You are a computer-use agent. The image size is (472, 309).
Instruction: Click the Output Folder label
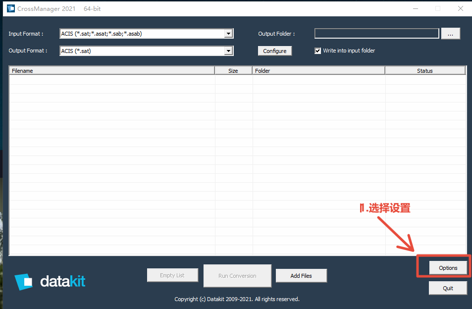(x=276, y=34)
